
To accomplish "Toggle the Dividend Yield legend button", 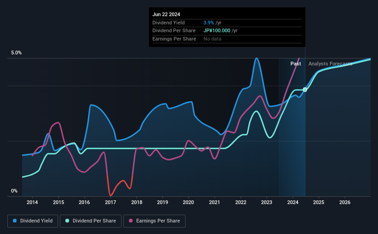I will [33, 221].
